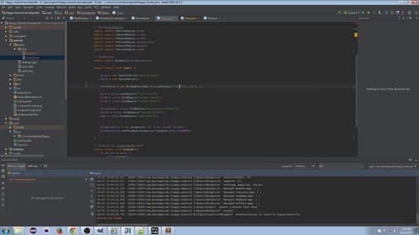Open IntelliJ IDEA icon in the taskbar
The width and height of the screenshot is (419, 235).
point(128,230)
